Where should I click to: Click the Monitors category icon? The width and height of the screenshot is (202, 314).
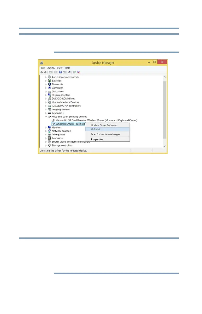click(x=49, y=128)
